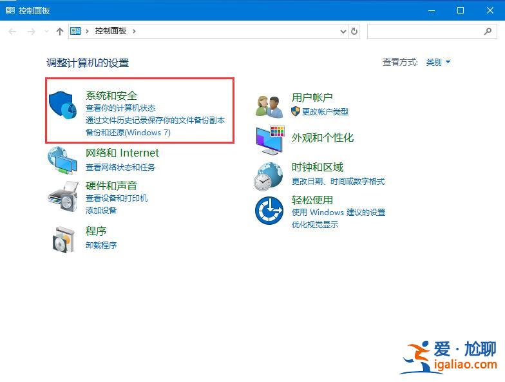Go up one level with the Up arrow
This screenshot has width=505, height=382.
point(59,31)
